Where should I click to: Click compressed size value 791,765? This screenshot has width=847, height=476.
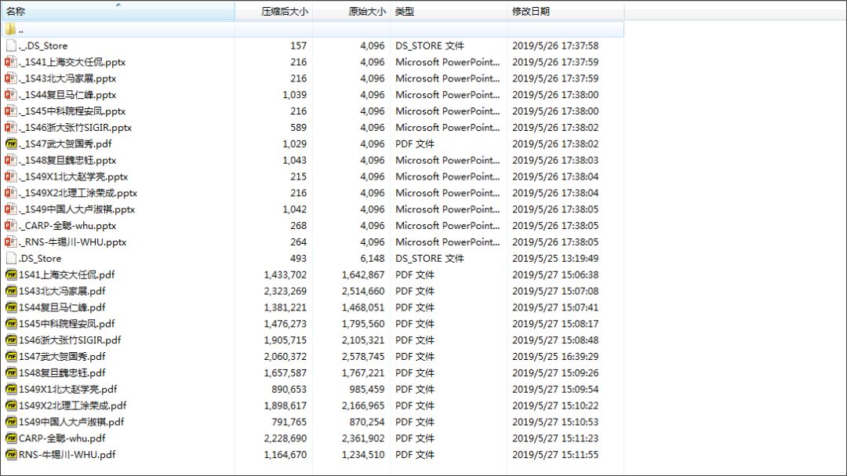click(289, 422)
